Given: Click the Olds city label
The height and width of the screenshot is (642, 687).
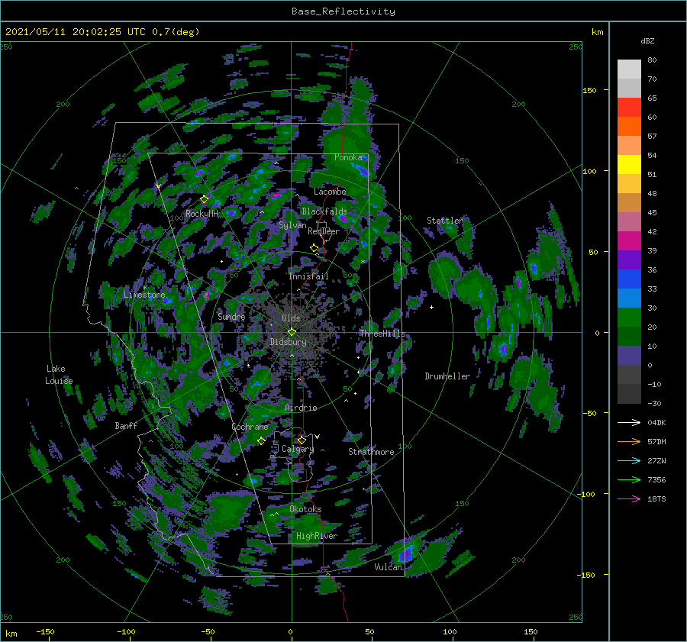Looking at the screenshot, I should pos(291,318).
